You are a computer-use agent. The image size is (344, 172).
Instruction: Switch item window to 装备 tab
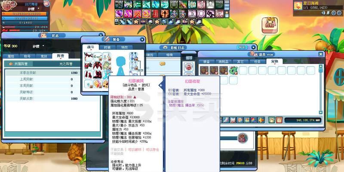click(206, 61)
